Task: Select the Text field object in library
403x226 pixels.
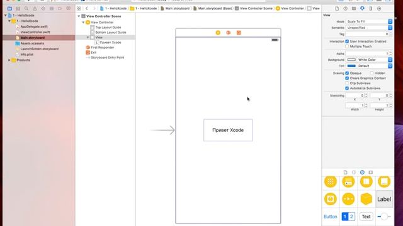Action: [366, 217]
